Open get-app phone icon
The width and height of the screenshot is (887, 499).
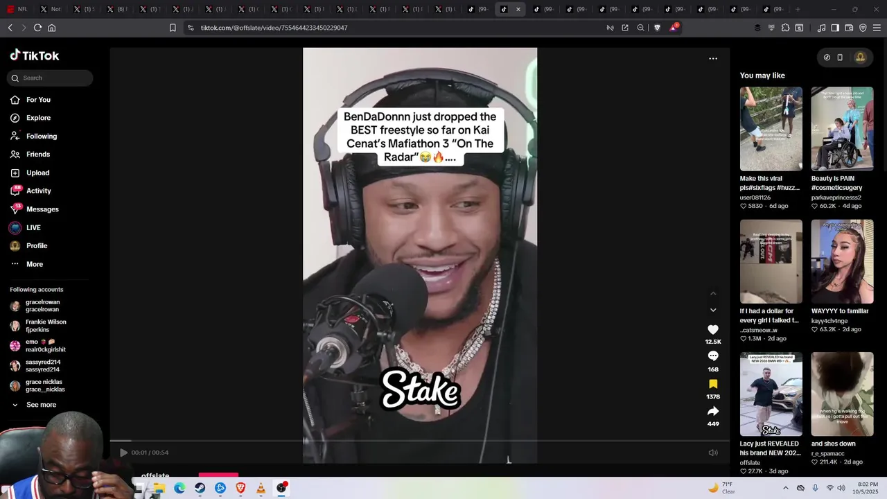pyautogui.click(x=840, y=58)
